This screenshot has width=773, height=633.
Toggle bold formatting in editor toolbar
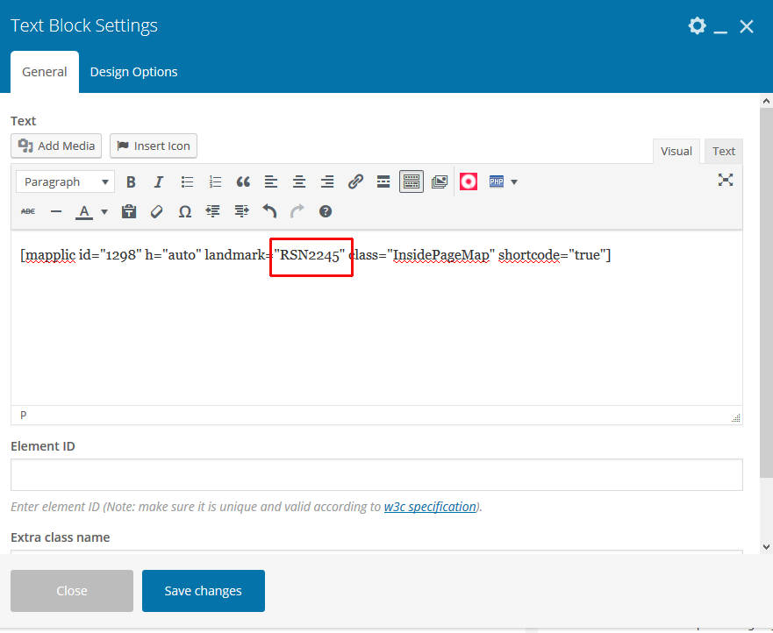(x=131, y=182)
